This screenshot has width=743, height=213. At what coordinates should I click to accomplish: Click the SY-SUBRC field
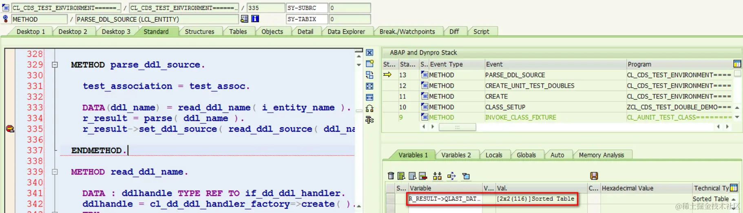click(x=307, y=8)
